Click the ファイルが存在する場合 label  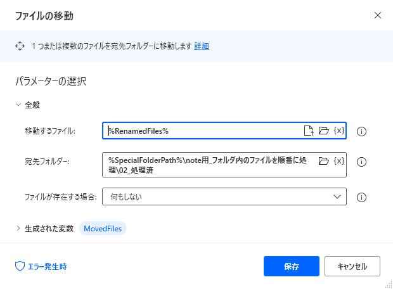[x=61, y=196]
